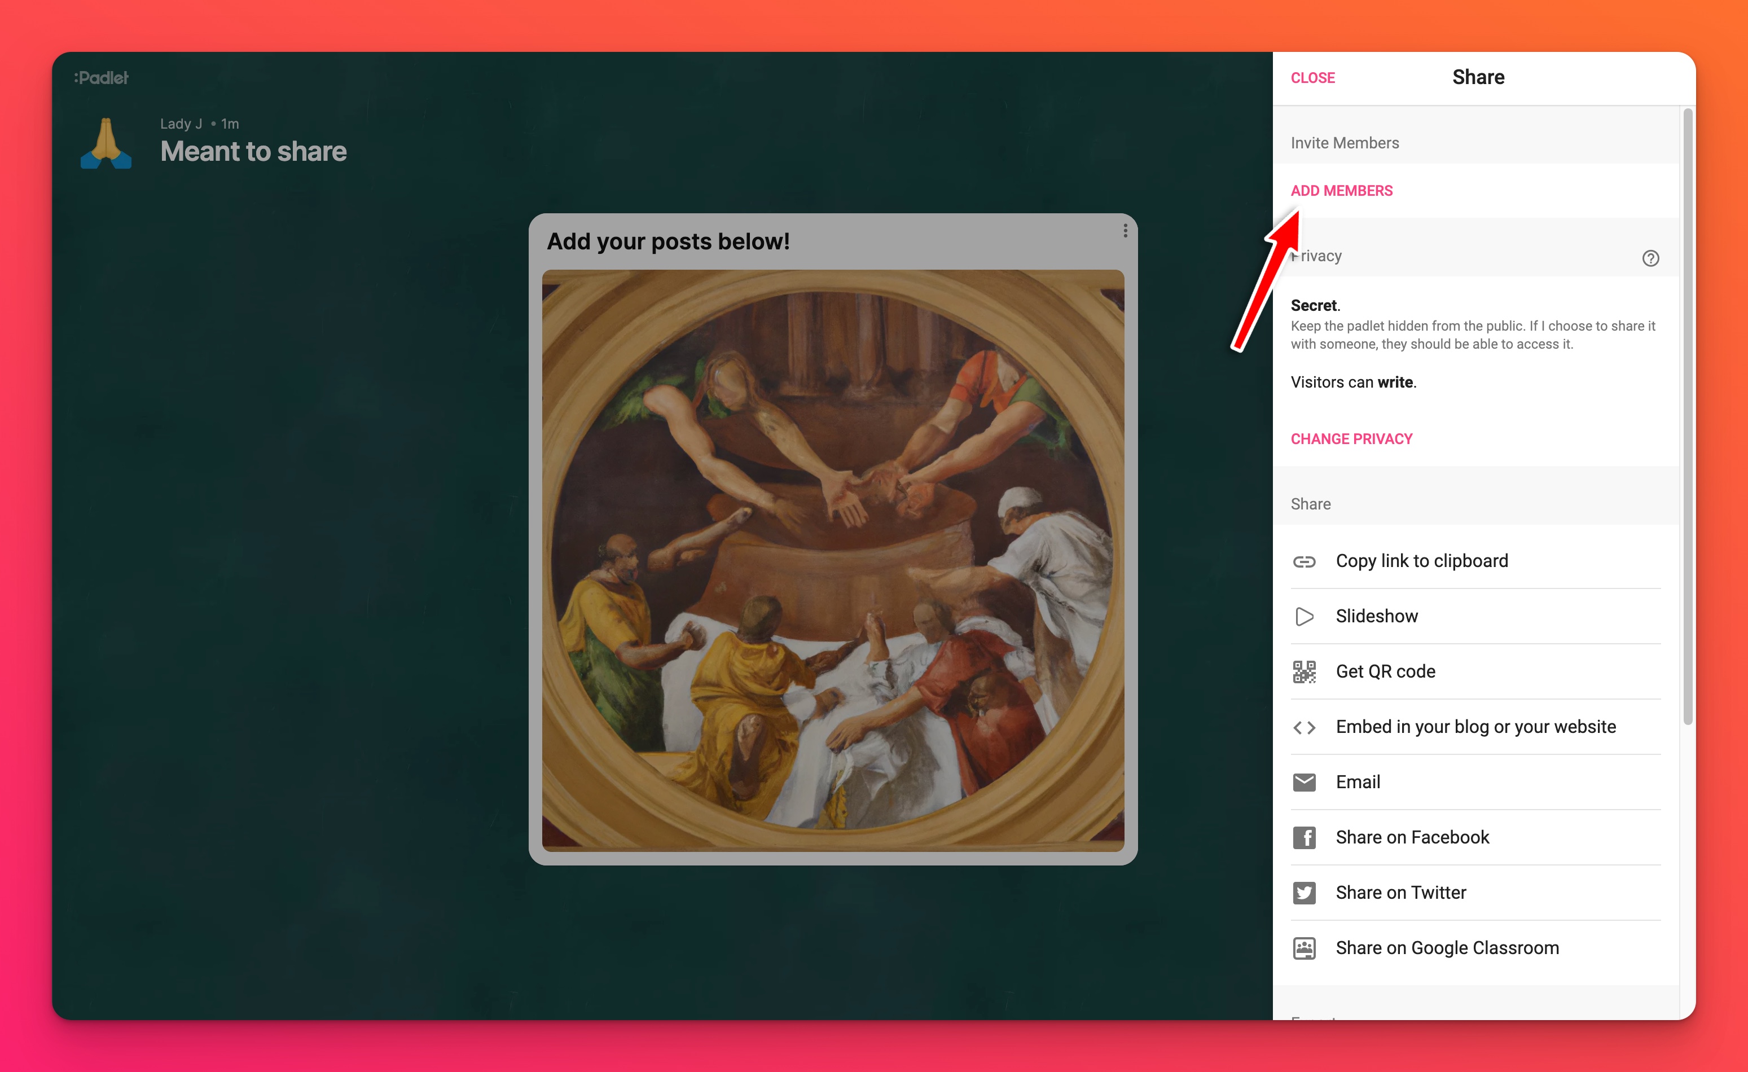Click the 'Add your posts below!' post title
Viewport: 1748px width, 1072px height.
(x=667, y=241)
